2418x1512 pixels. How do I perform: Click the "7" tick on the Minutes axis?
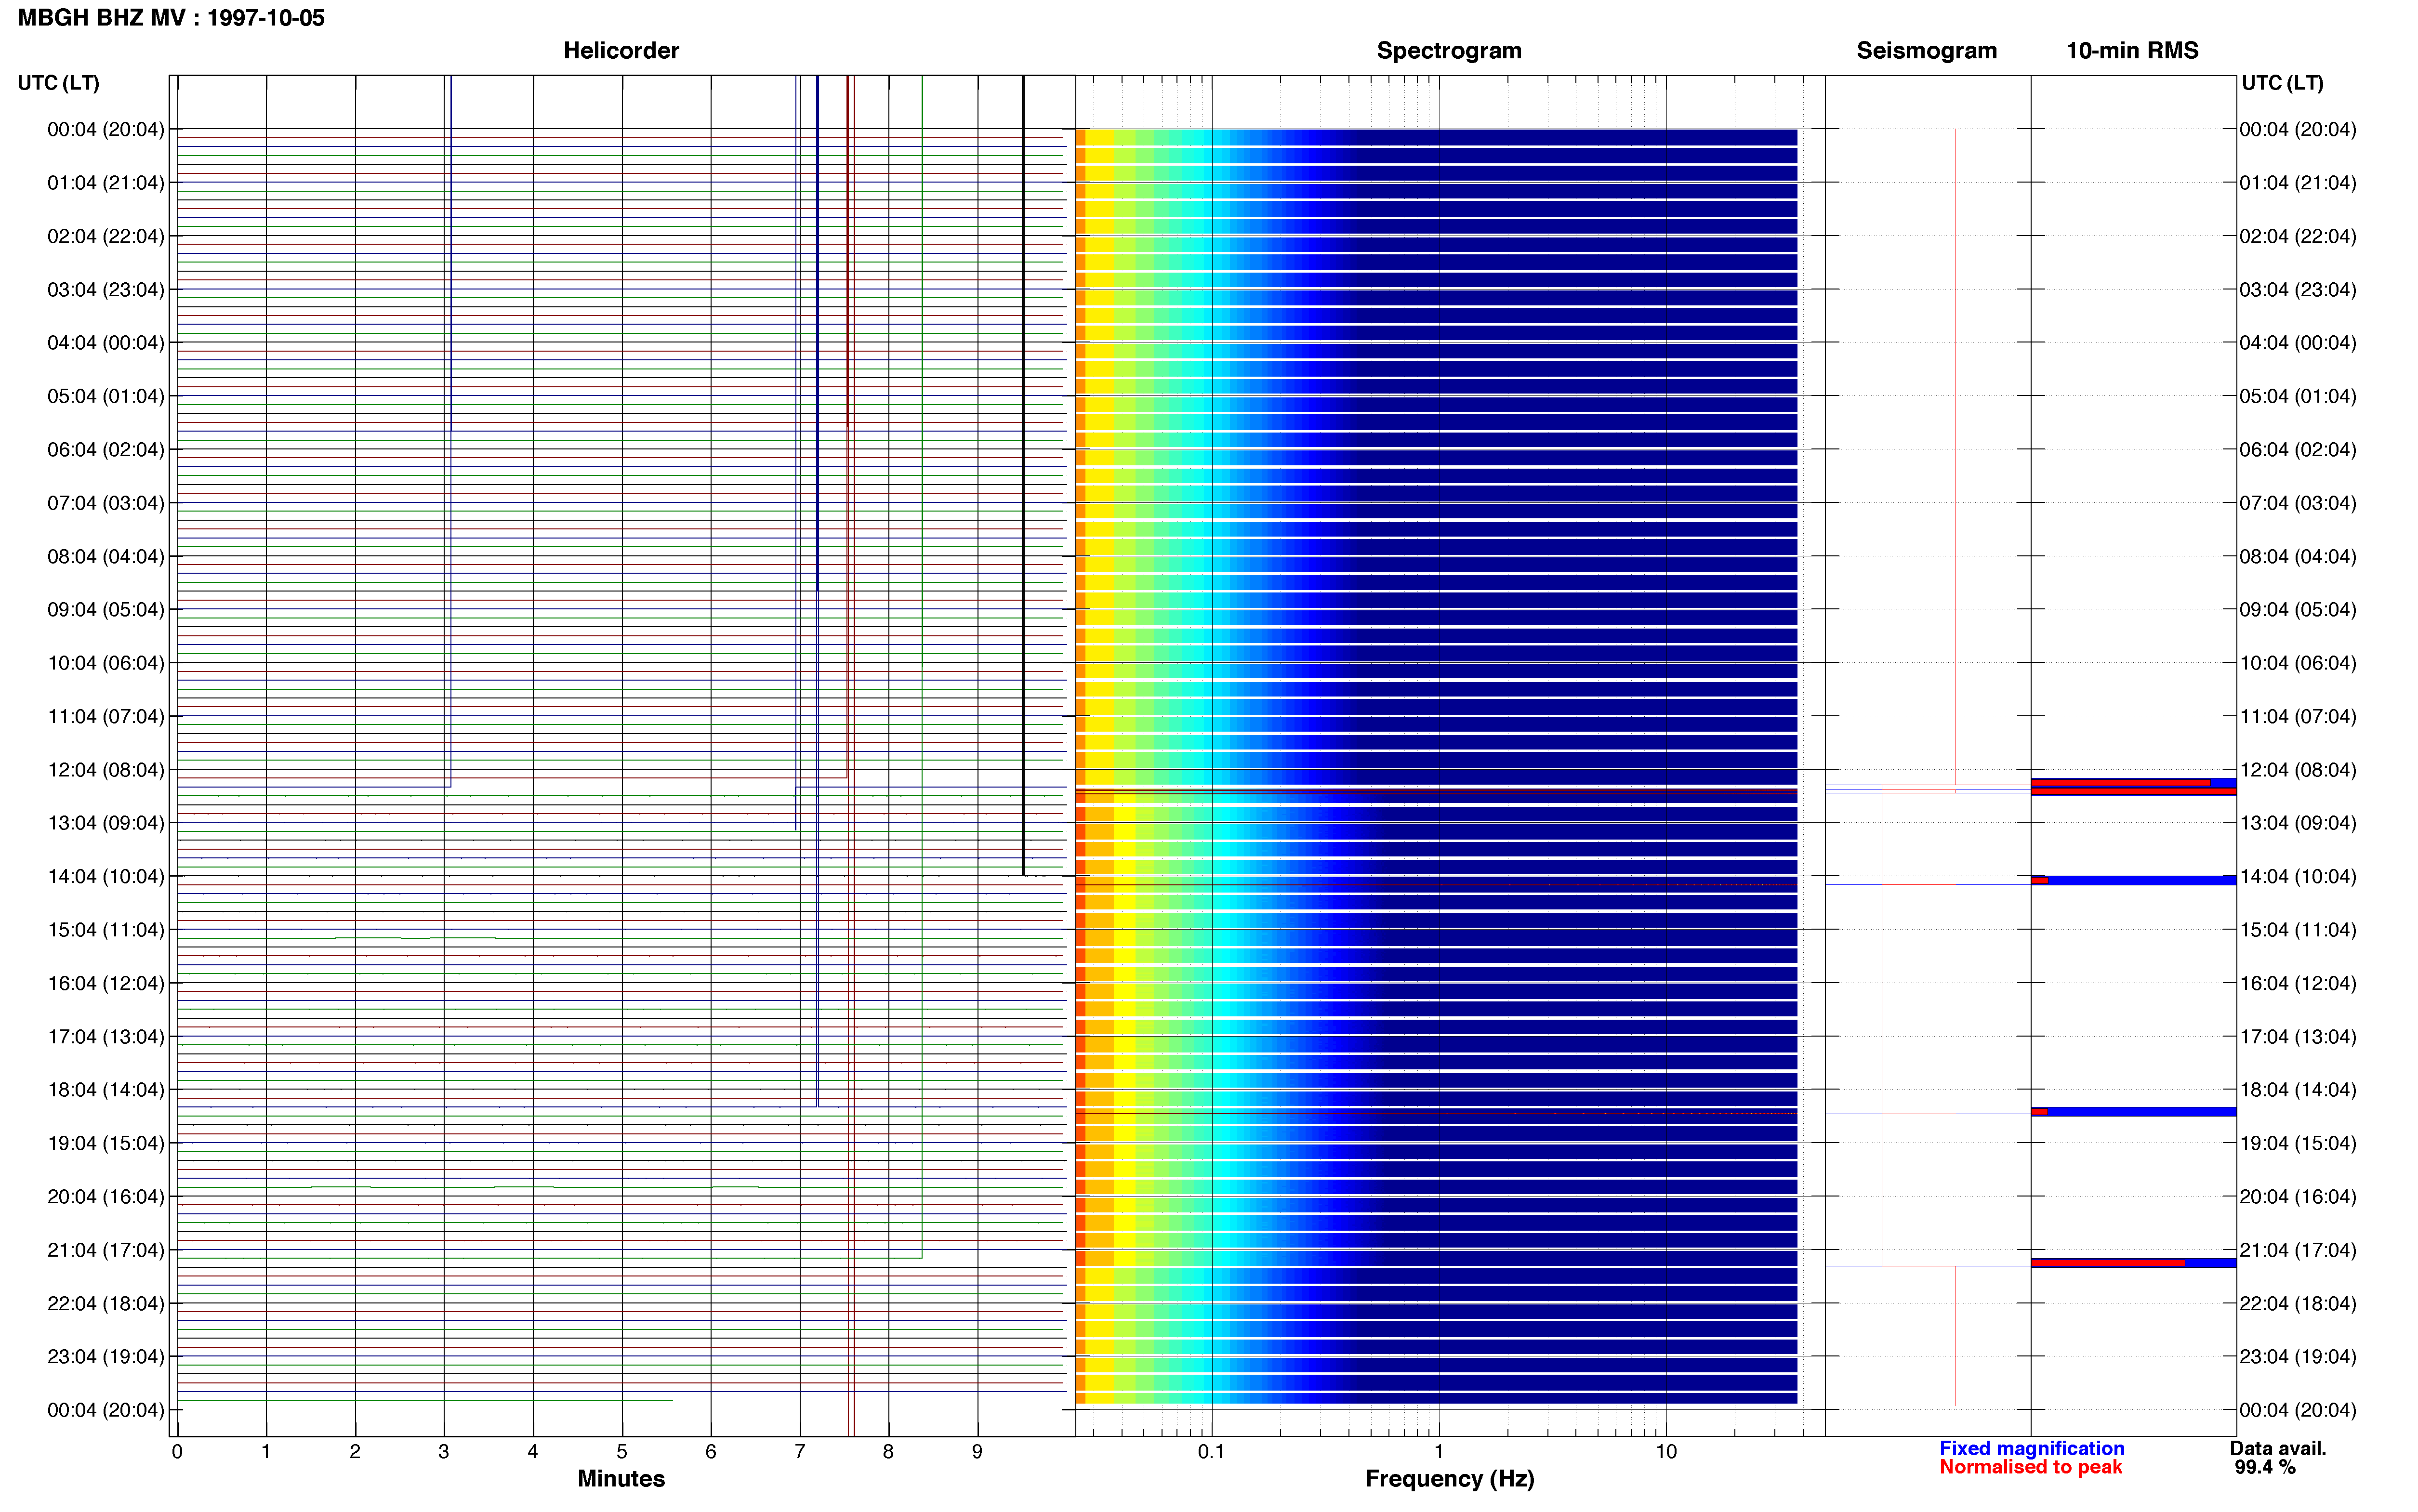click(800, 1451)
